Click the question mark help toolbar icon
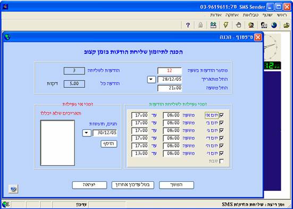The width and height of the screenshot is (293, 209). 188,25
